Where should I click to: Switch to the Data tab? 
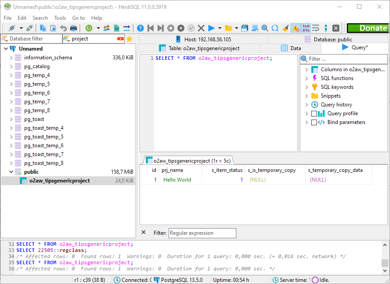coord(291,48)
